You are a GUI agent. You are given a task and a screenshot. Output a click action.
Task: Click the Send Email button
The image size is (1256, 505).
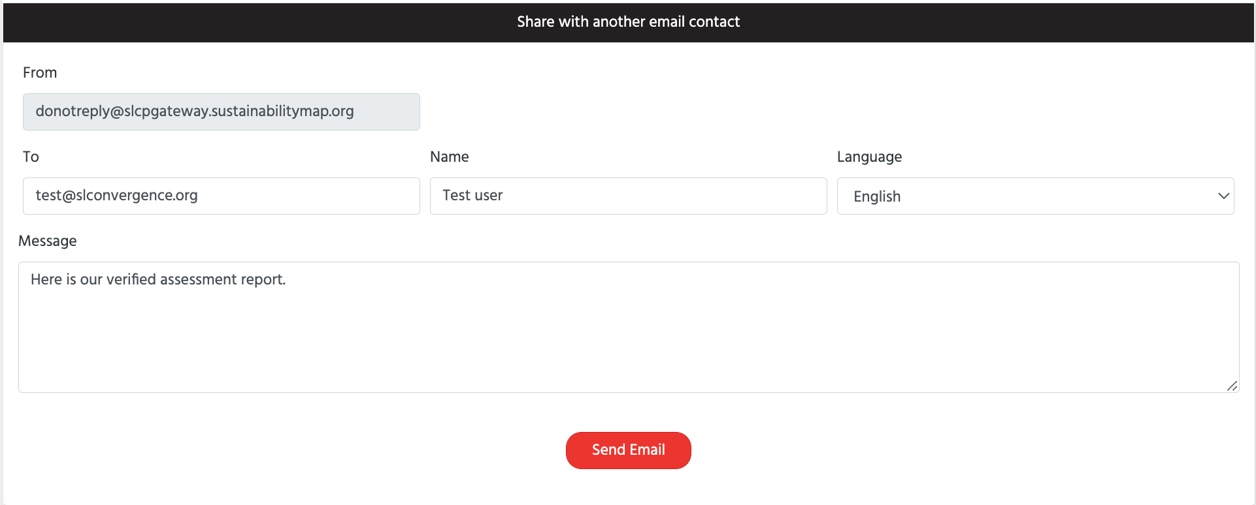[x=628, y=450]
